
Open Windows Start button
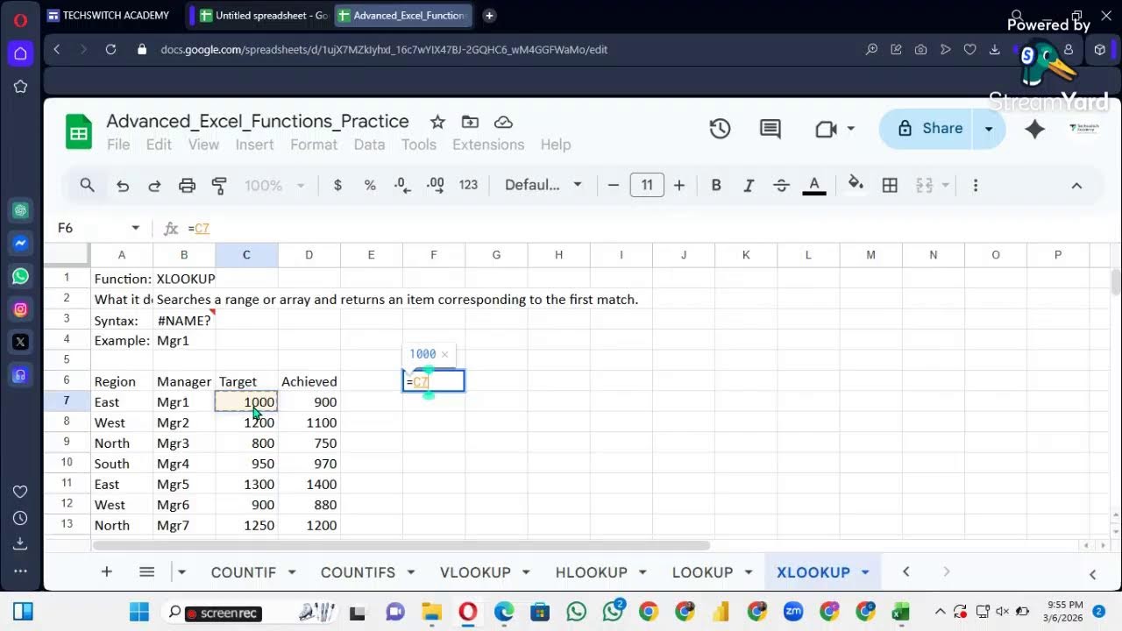138,612
